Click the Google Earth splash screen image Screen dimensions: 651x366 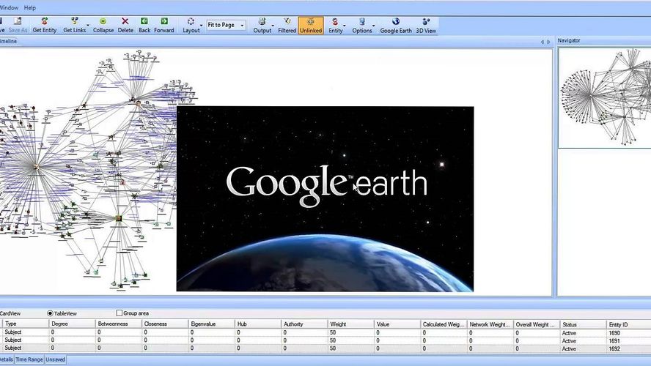325,199
